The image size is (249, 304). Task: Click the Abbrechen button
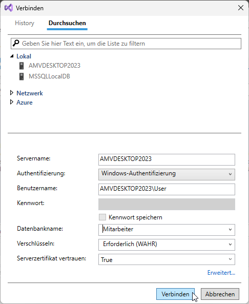[x=220, y=294]
